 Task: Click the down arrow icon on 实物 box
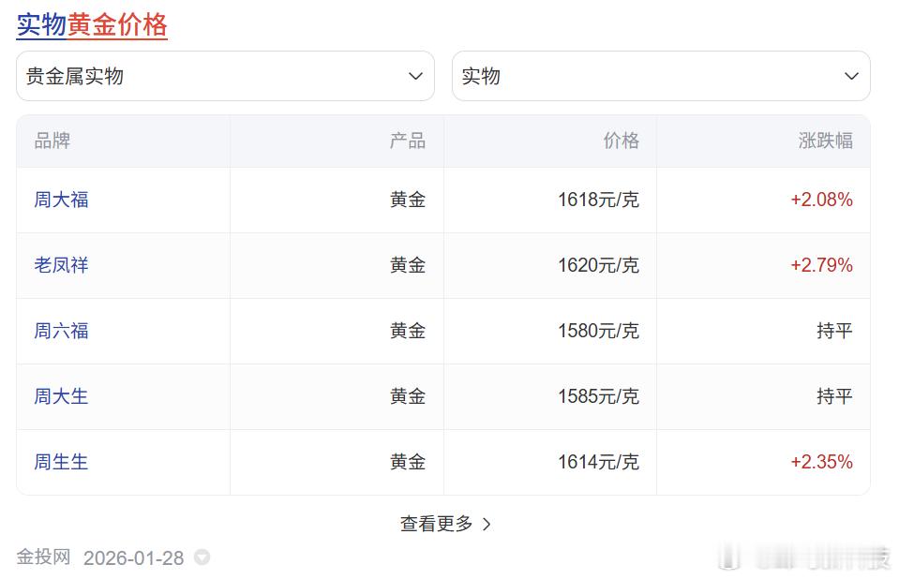[x=851, y=76]
